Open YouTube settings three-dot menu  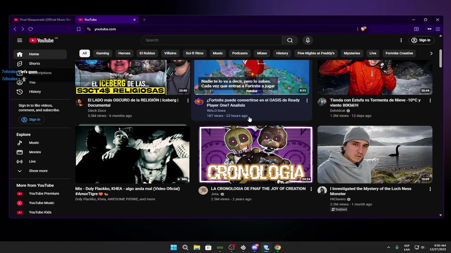(401, 40)
